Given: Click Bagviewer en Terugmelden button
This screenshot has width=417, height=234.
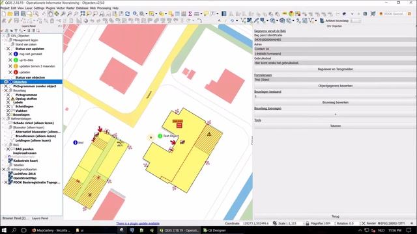Looking at the screenshot, I should [x=335, y=70].
